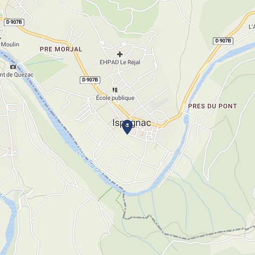This screenshot has height=255, width=255.
Task: Click the Moulin label at left edge
Action: point(10,45)
